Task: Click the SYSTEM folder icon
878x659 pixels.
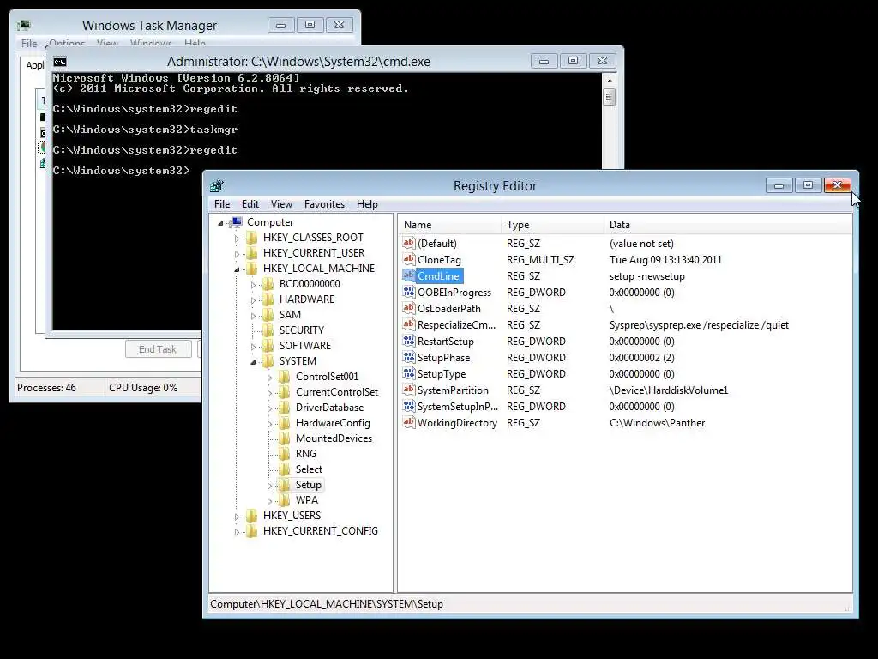Action: tap(268, 361)
